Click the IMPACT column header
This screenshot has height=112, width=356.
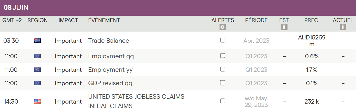point(68,20)
